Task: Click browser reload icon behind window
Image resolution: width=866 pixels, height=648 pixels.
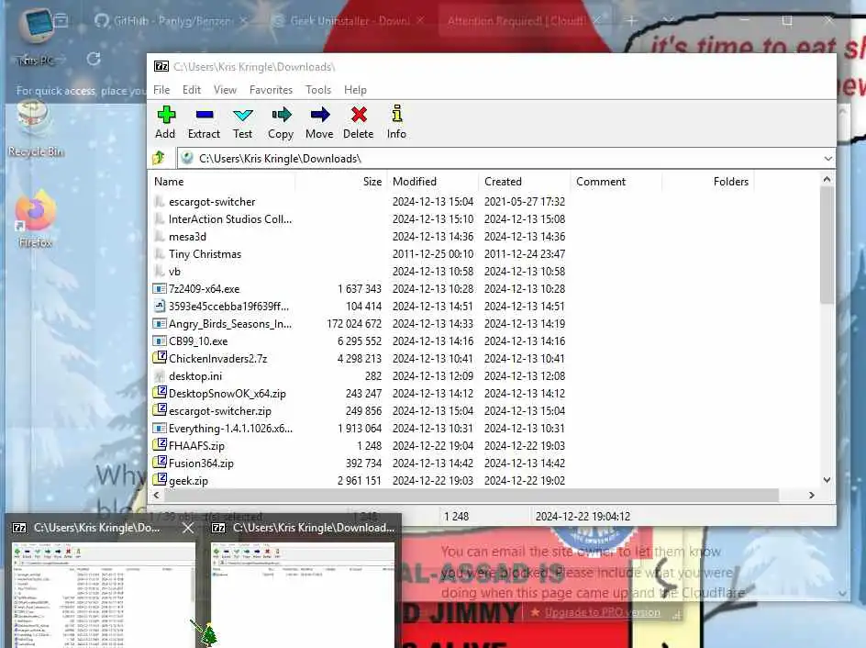Action: 94,59
